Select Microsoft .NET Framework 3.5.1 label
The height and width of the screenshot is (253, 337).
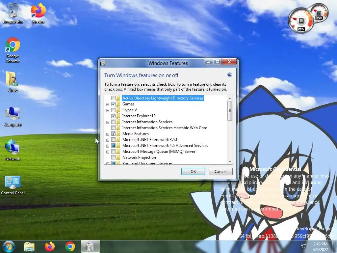coord(150,140)
